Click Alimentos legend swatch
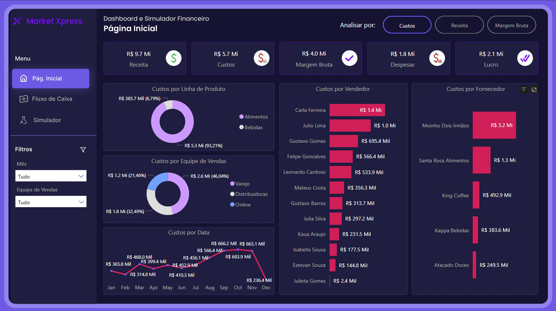 click(242, 117)
